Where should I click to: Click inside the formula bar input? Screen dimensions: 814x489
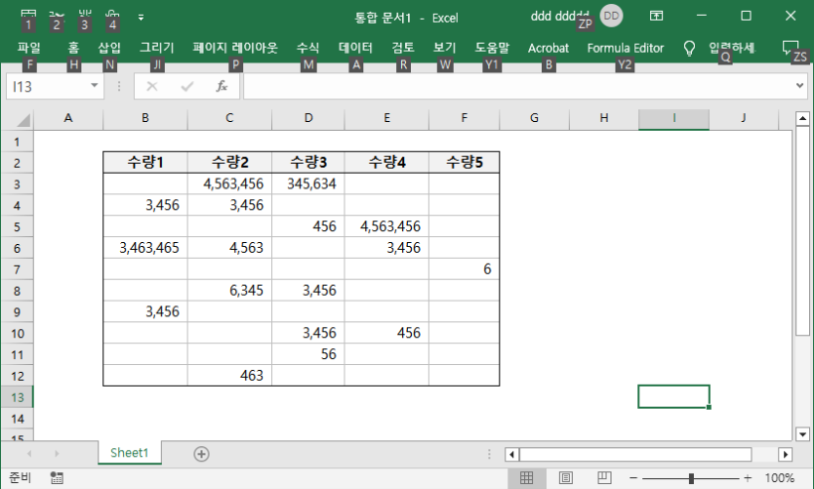click(x=519, y=86)
